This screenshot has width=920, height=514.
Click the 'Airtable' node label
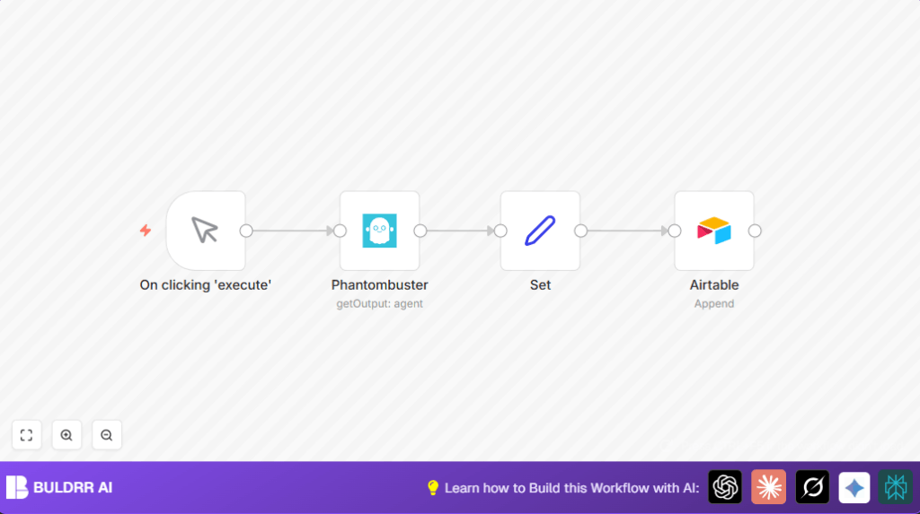tap(714, 285)
